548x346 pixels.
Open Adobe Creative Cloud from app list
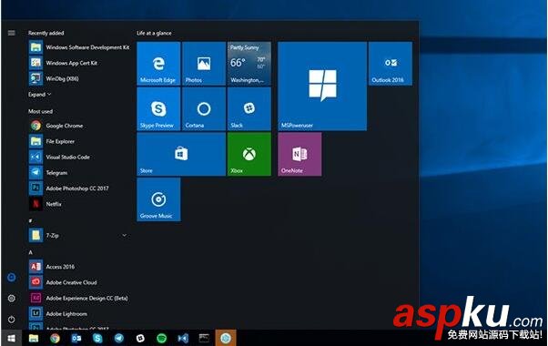(78, 282)
